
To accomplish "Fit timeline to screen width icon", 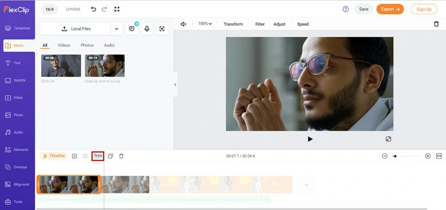I will coord(439,156).
